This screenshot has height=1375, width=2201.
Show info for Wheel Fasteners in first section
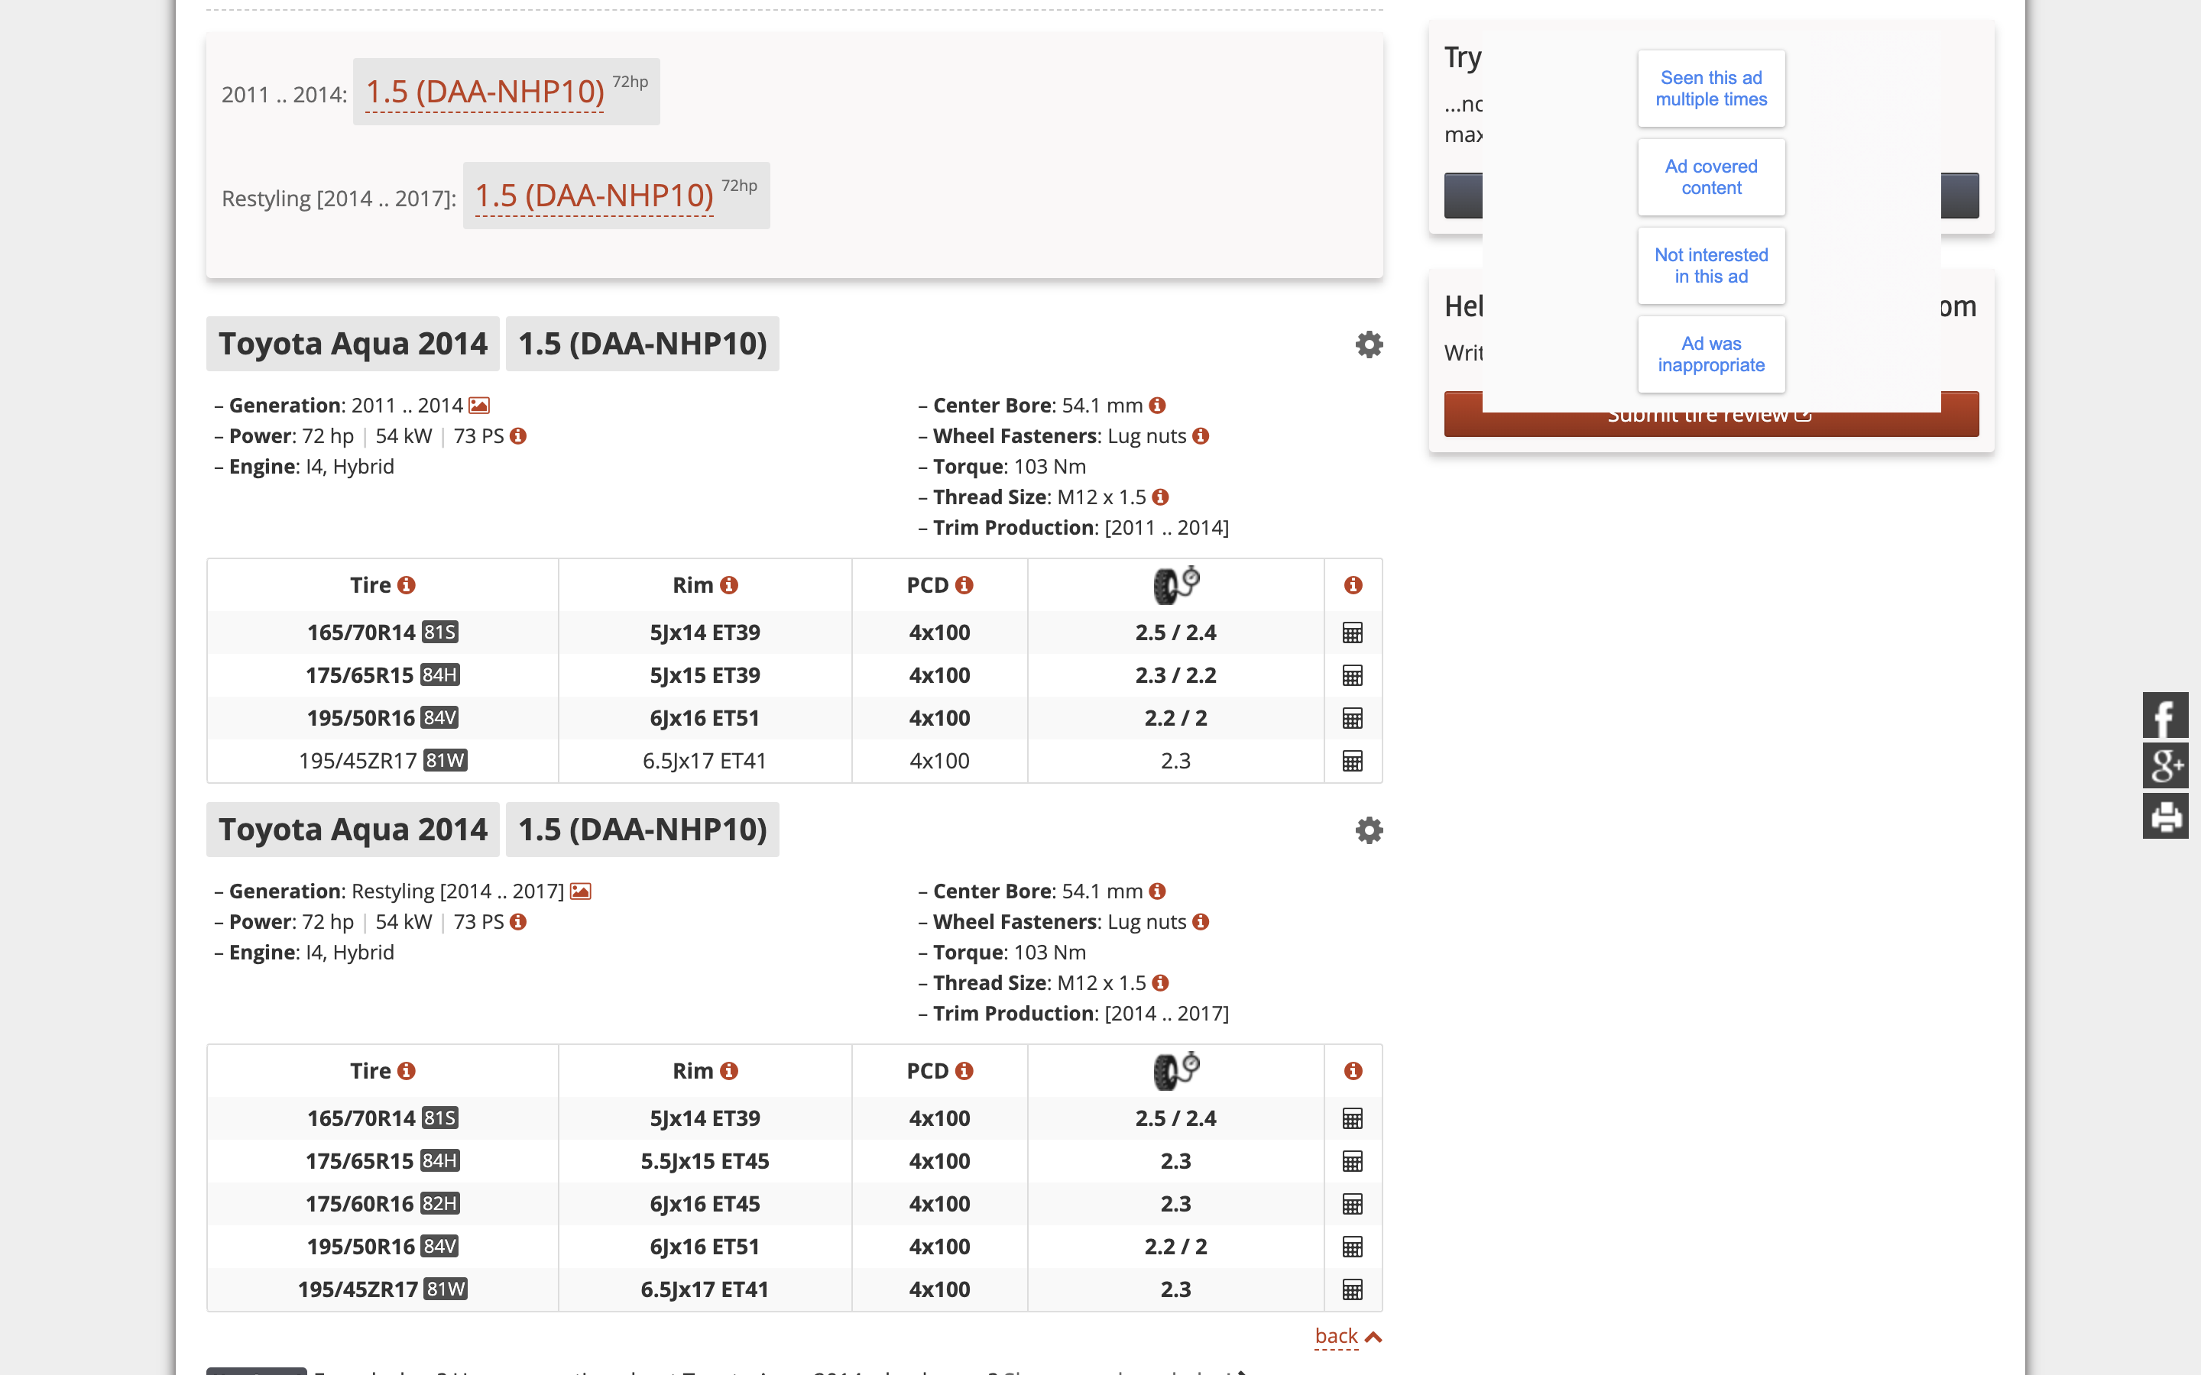click(1201, 436)
